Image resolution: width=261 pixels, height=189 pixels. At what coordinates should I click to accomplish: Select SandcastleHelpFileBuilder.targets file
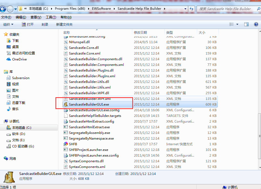(x=140, y=116)
